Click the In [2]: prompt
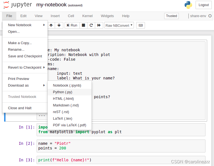 (x=27, y=143)
